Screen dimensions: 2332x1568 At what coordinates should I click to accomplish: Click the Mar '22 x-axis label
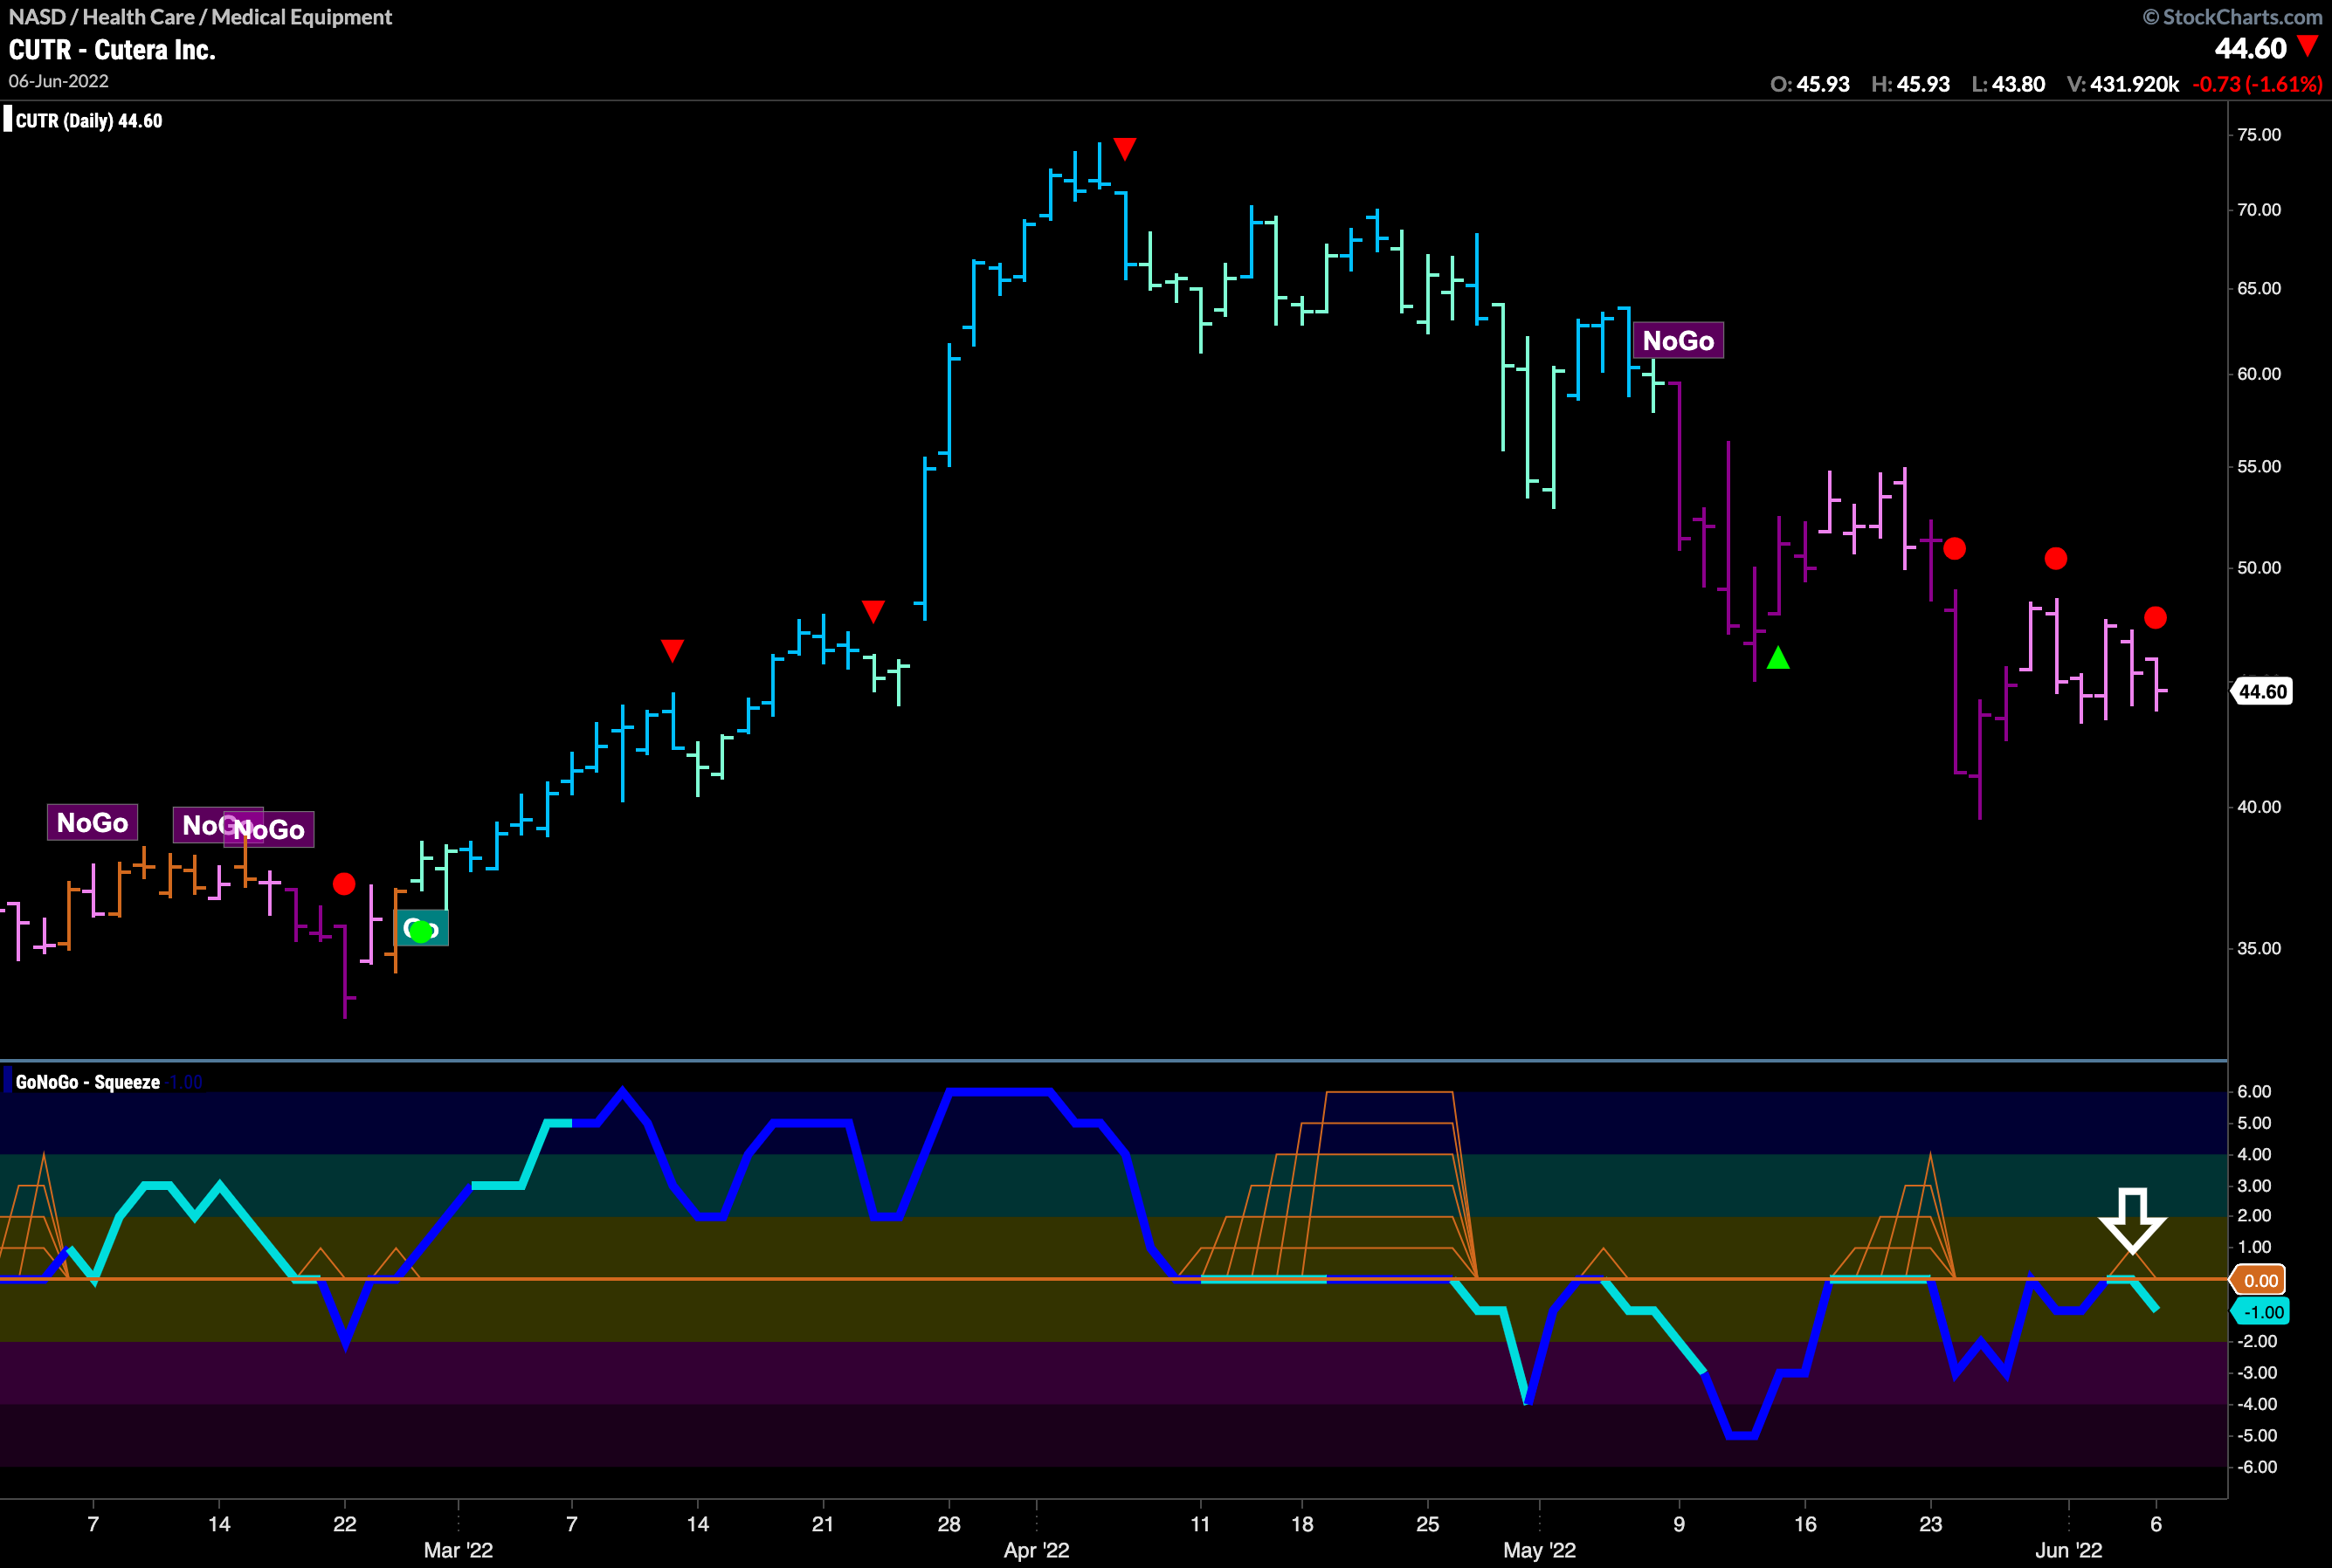(x=459, y=1550)
